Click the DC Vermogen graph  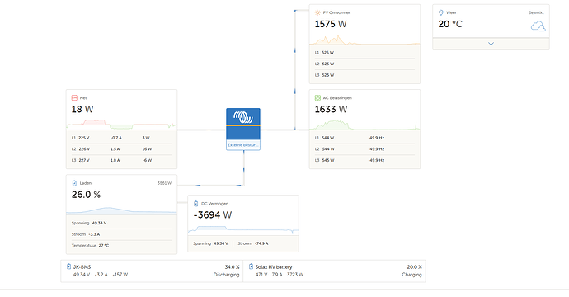coord(243,230)
